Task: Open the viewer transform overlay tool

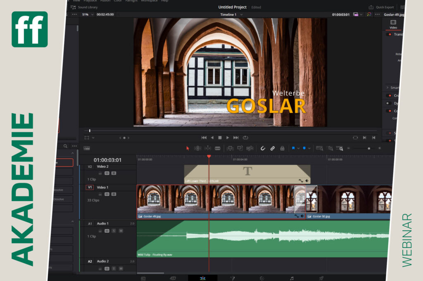Action: coord(87,138)
